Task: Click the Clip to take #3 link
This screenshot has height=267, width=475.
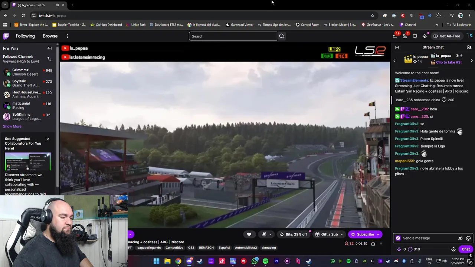Action: [x=449, y=62]
